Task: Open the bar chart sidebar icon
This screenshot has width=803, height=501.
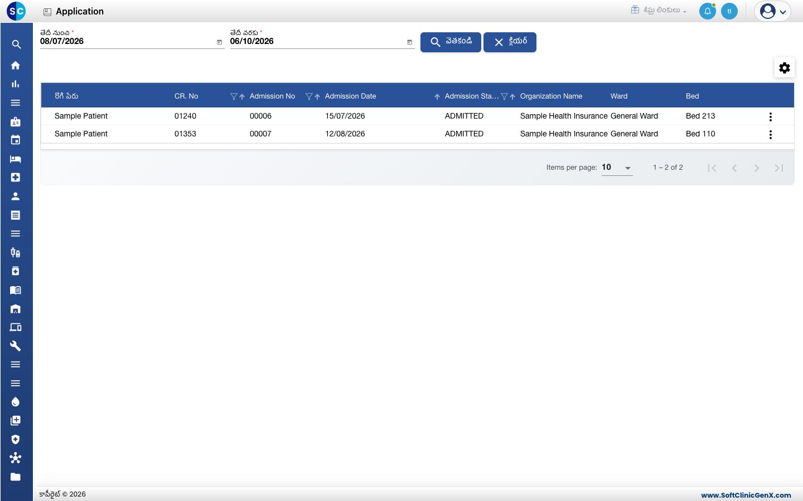Action: tap(16, 84)
